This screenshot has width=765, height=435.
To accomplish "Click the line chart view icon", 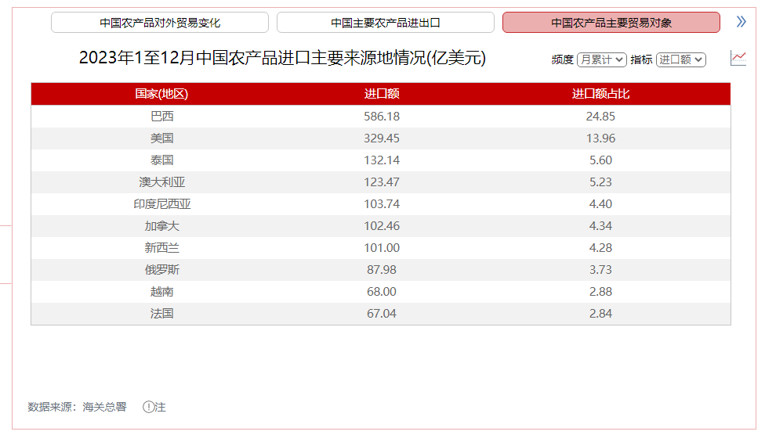I will point(738,58).
